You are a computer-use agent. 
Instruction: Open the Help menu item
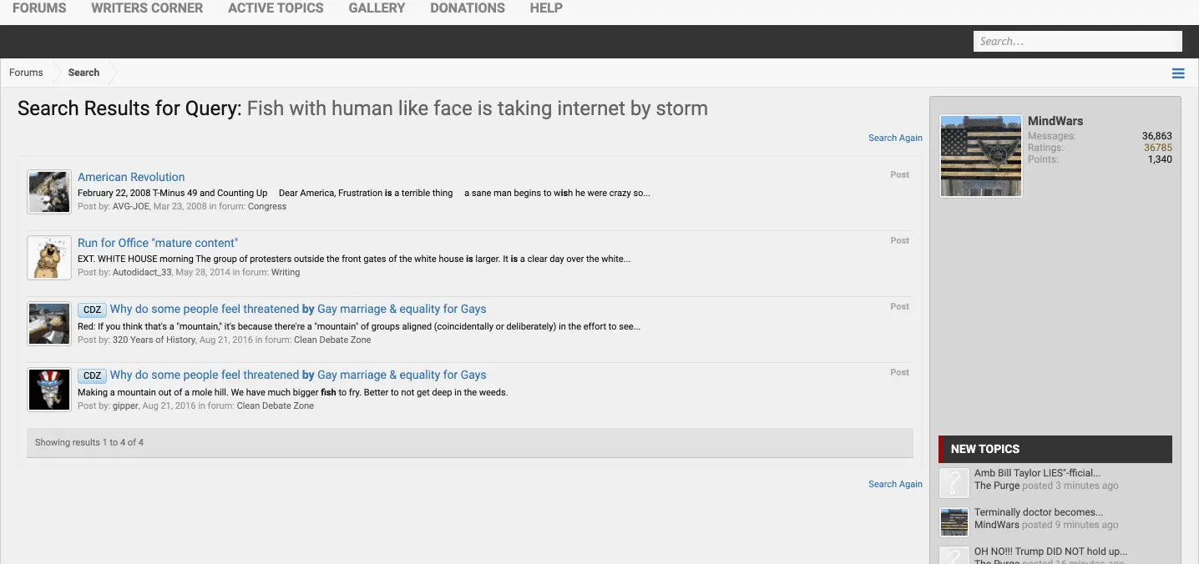(546, 8)
